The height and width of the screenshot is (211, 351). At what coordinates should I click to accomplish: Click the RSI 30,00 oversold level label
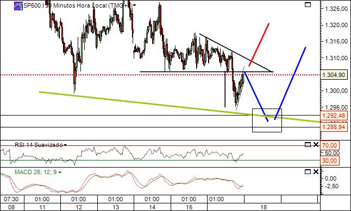[330, 161]
